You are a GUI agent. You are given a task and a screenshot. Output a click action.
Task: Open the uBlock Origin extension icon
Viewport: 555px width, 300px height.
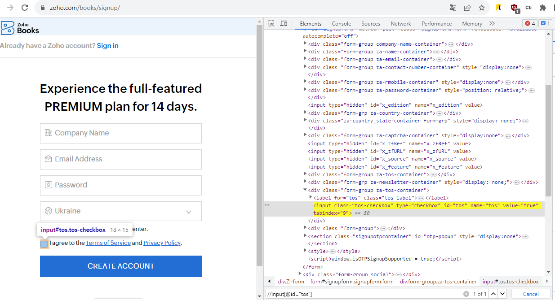pyautogui.click(x=514, y=8)
